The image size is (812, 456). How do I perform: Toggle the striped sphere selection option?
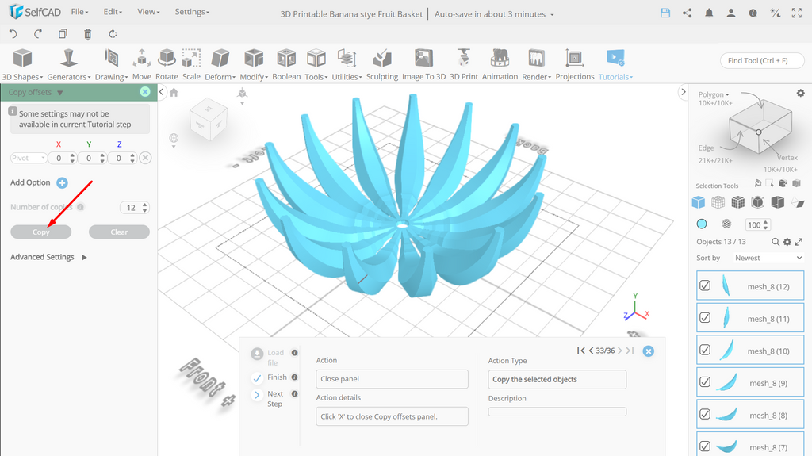coord(726,224)
